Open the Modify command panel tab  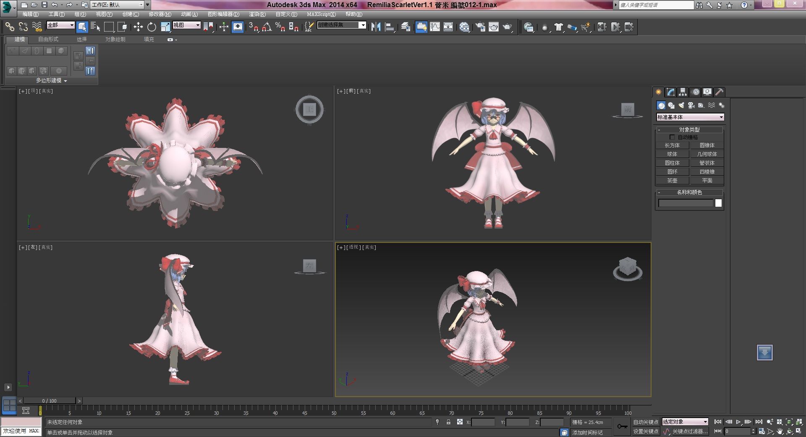coord(671,92)
